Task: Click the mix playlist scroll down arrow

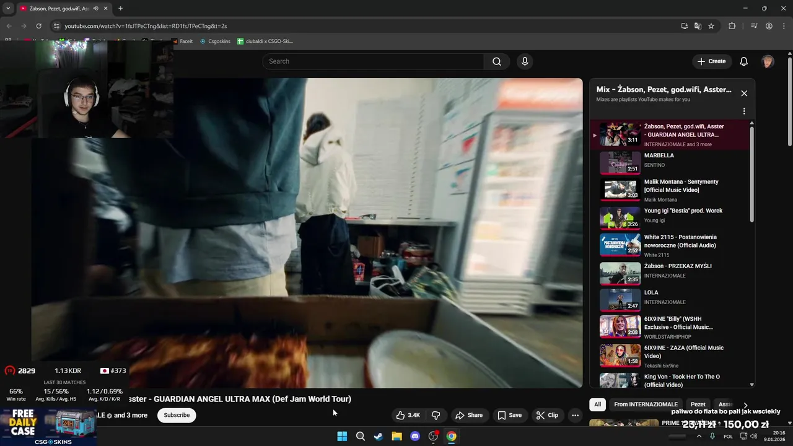Action: tap(752, 385)
